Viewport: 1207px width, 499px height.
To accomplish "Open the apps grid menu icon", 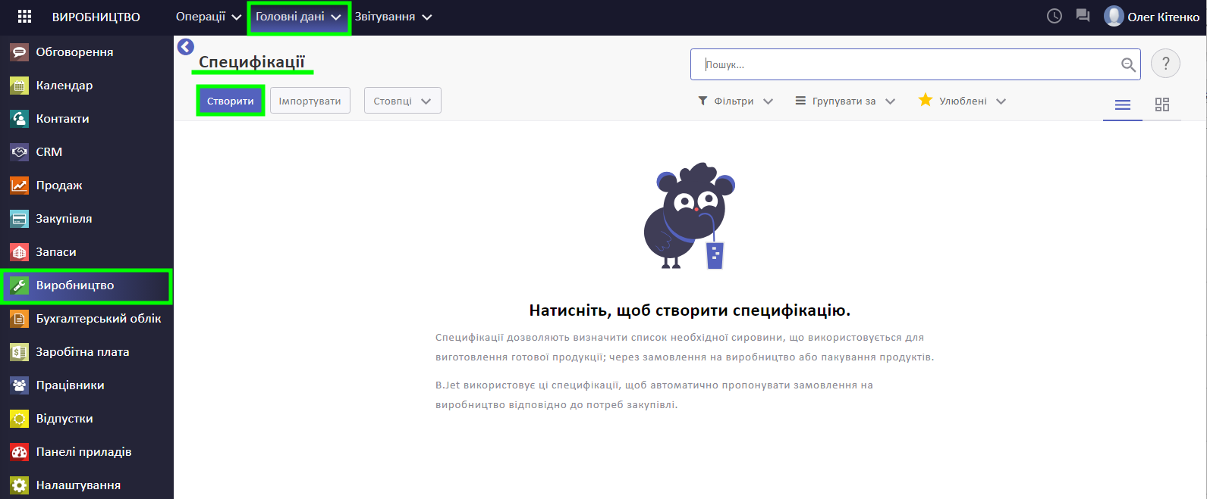I will [24, 17].
